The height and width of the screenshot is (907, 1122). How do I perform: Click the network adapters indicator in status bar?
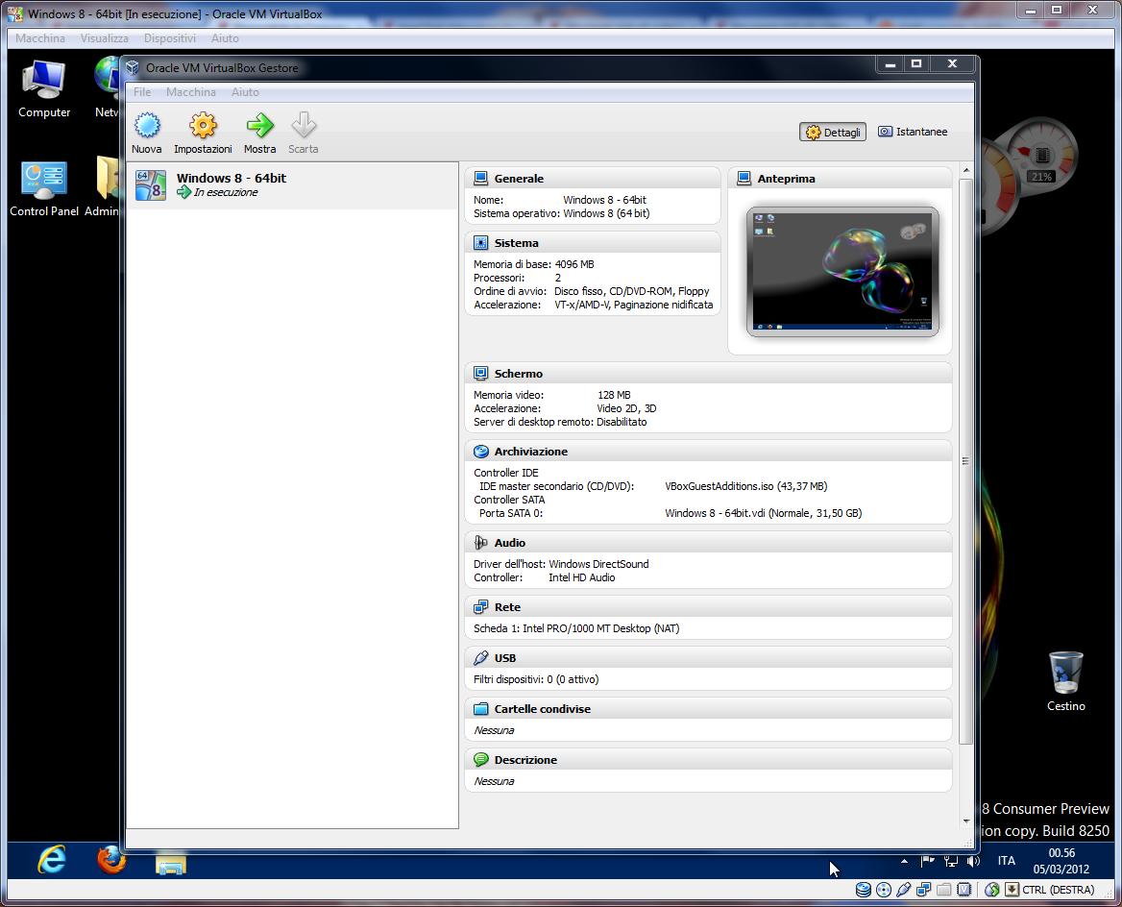(924, 890)
